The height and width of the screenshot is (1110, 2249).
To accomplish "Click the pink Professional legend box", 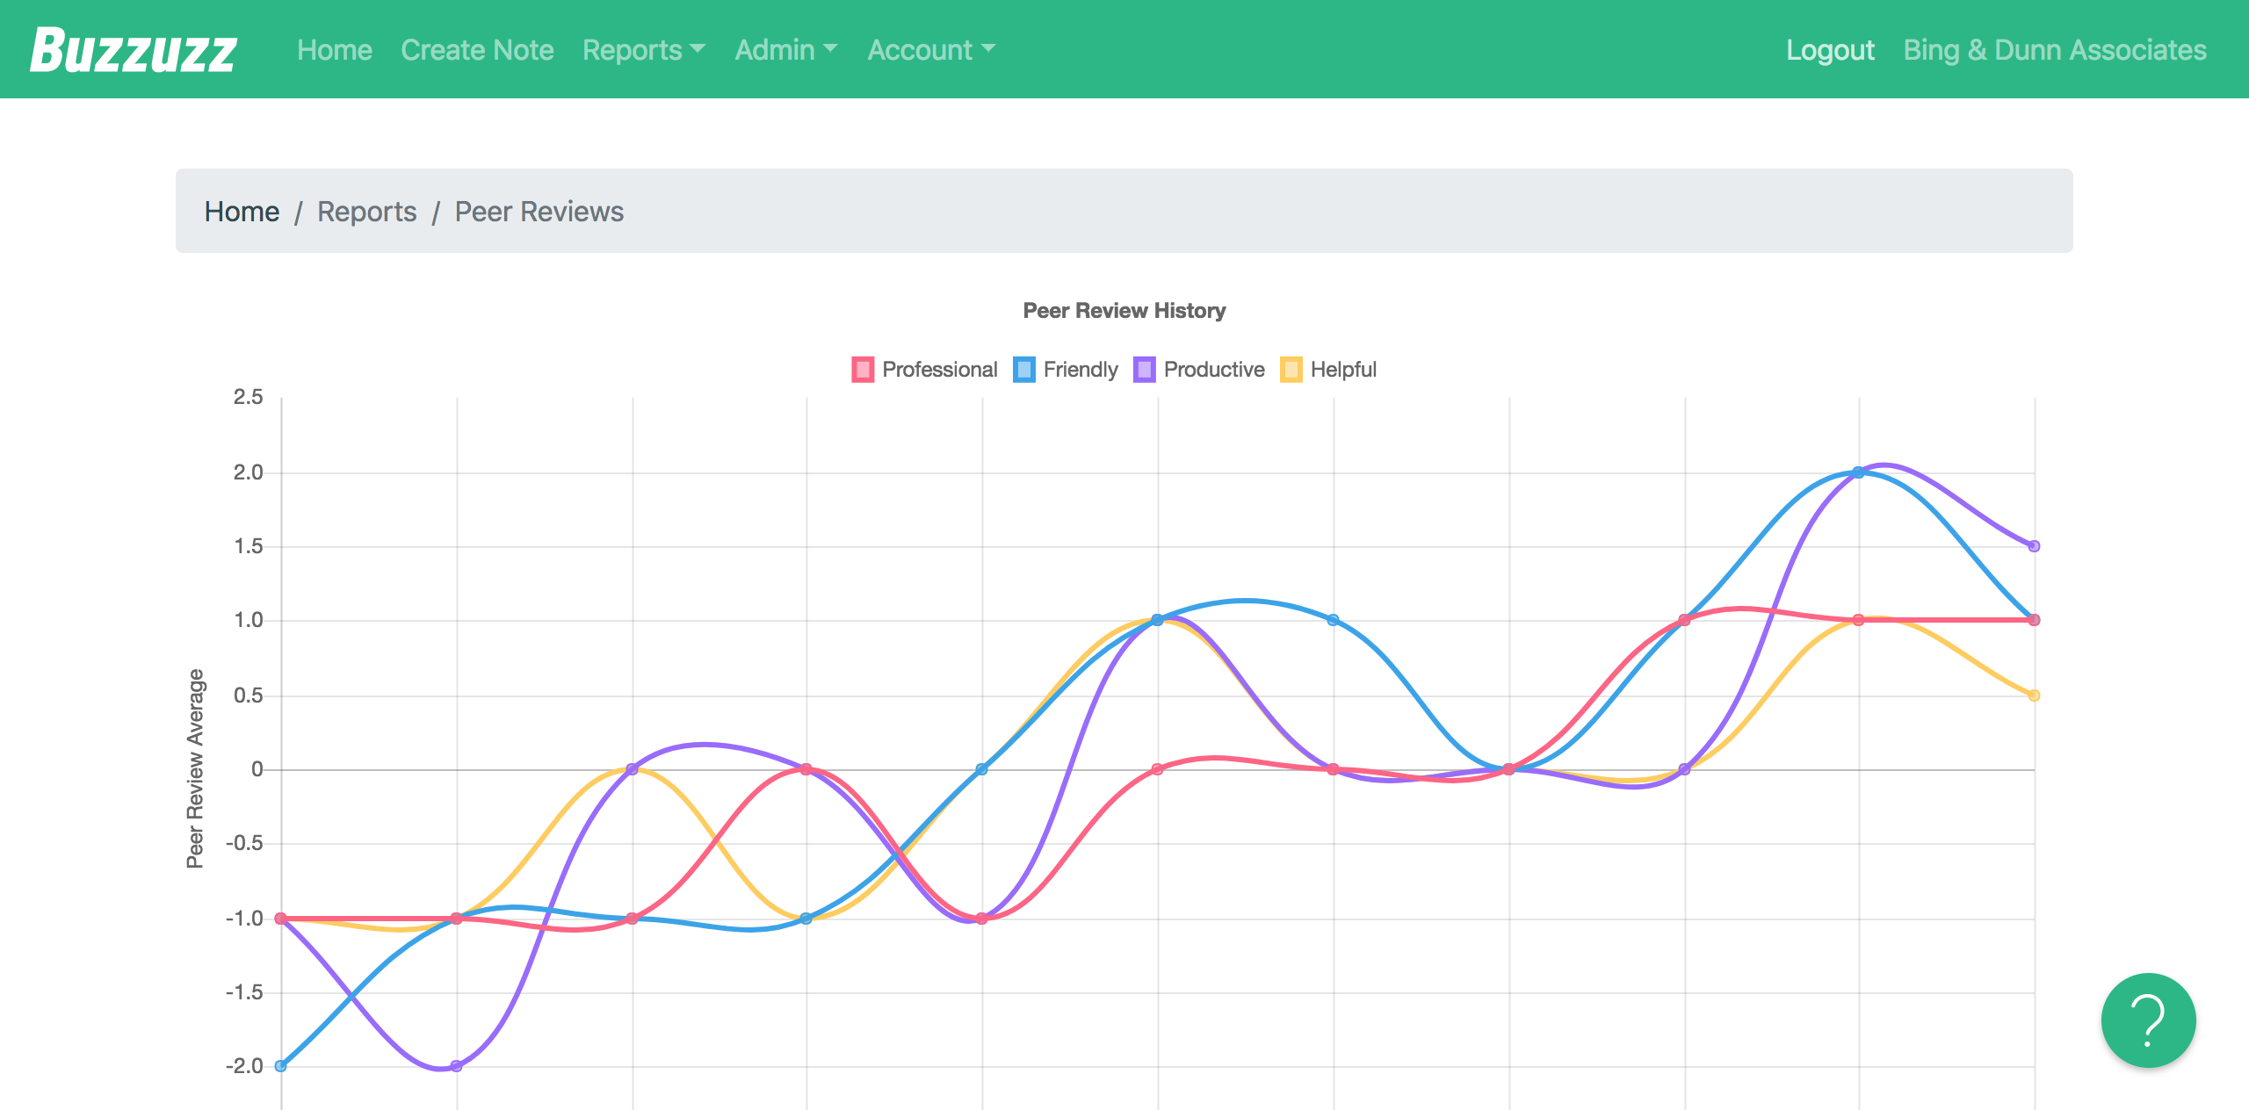I will pos(863,370).
